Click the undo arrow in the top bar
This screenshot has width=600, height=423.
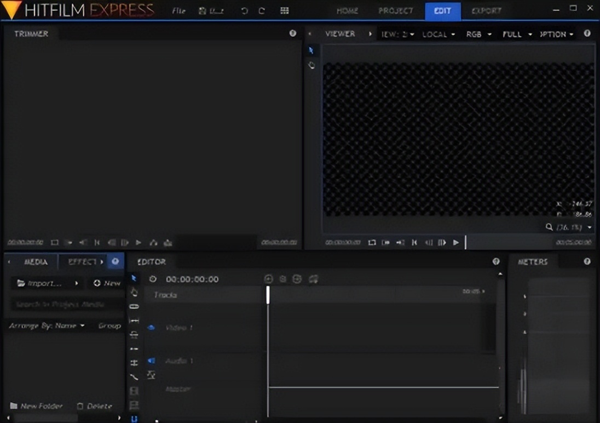pos(244,11)
